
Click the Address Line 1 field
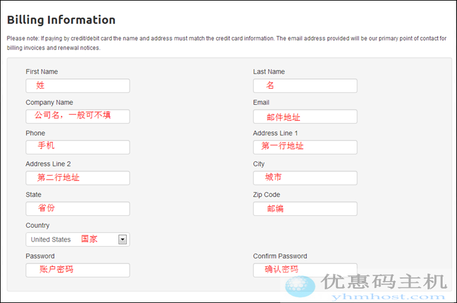pyautogui.click(x=305, y=147)
